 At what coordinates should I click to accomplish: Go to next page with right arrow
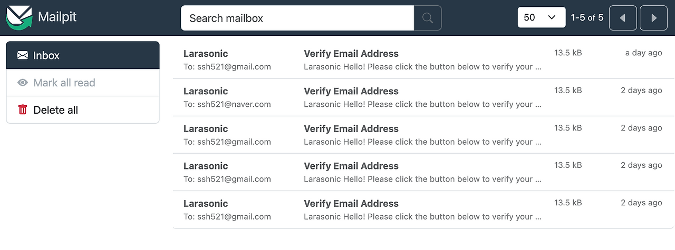point(654,18)
